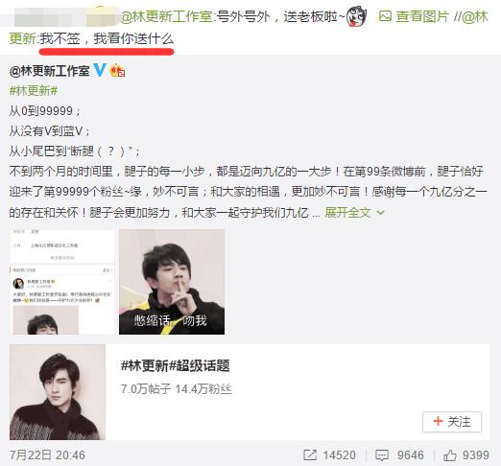The height and width of the screenshot is (466, 501).
Task: Click the crown membership badge icon
Action: point(117,70)
